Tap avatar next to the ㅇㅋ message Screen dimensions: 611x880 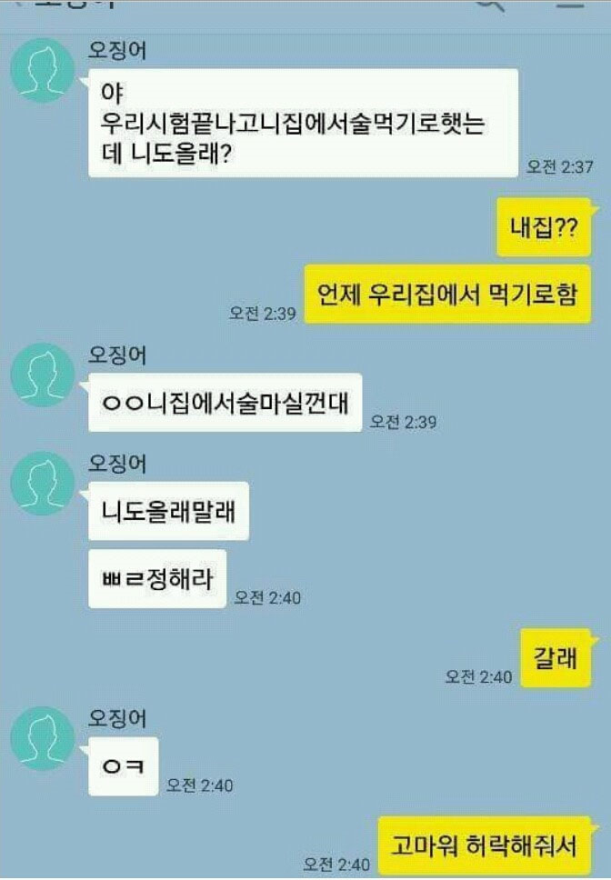[43, 738]
